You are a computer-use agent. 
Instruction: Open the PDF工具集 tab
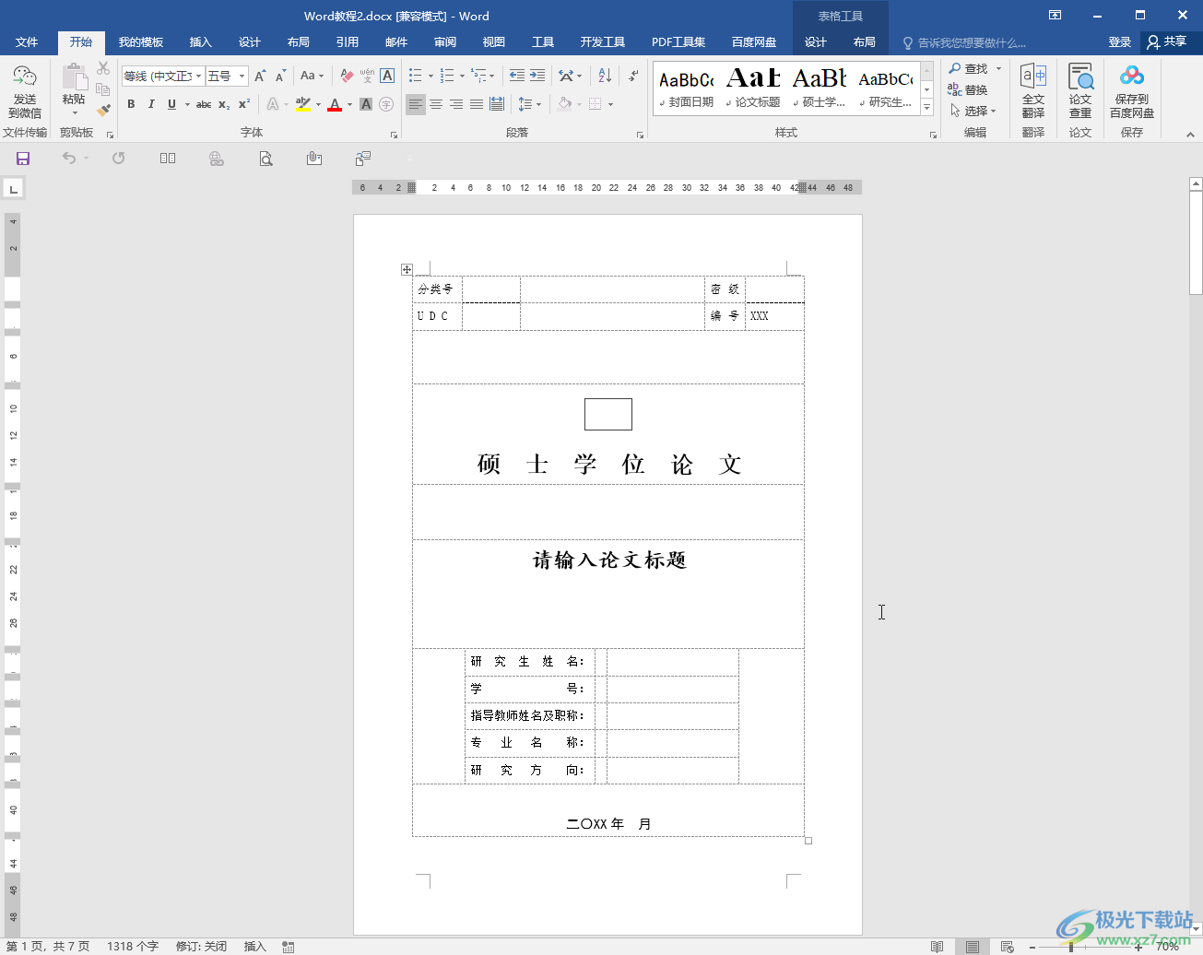pyautogui.click(x=678, y=42)
